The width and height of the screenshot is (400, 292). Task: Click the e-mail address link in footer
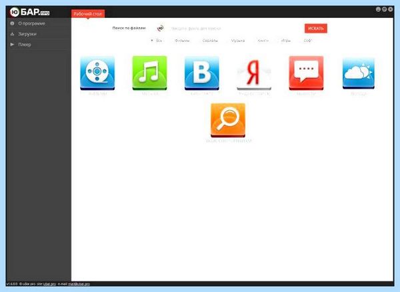tap(79, 284)
